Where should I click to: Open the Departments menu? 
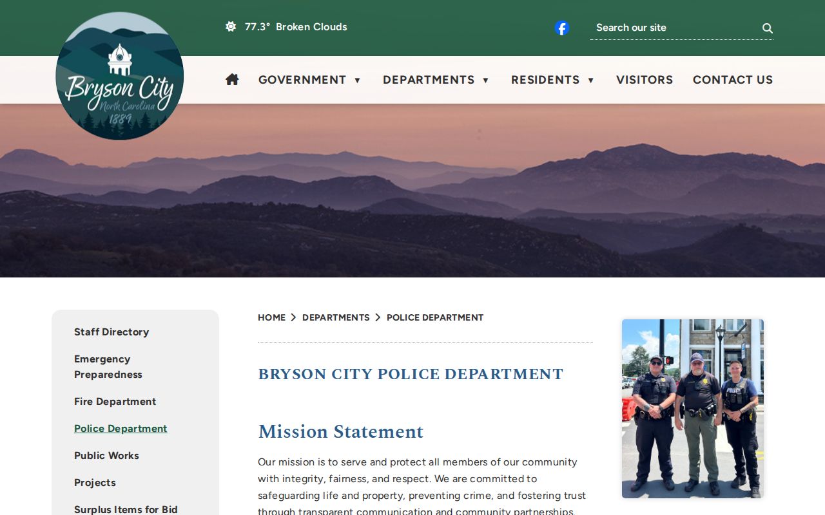[429, 80]
